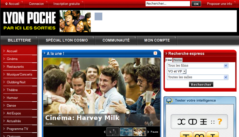Click the brain icon beside Tester votre intelligence
Viewport: 239px width, 137px height.
coord(169,100)
